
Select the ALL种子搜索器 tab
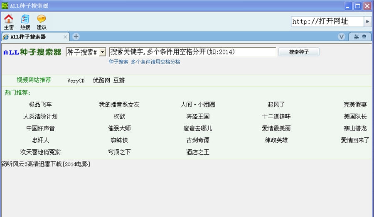coord(35,37)
